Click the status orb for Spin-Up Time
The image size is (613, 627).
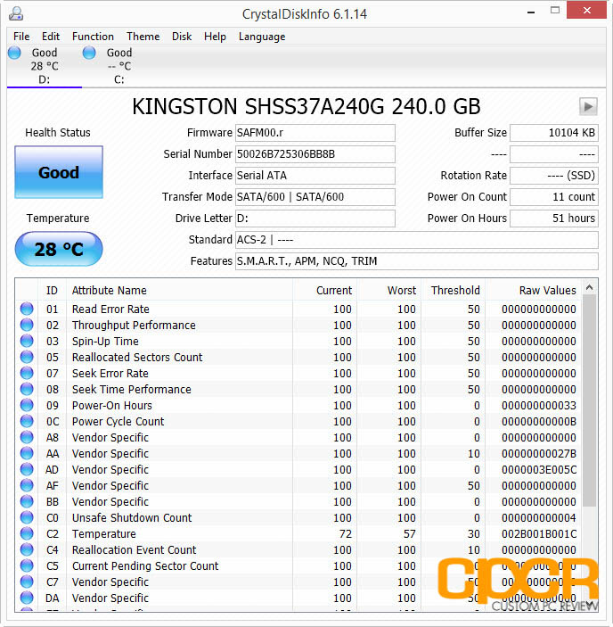27,341
